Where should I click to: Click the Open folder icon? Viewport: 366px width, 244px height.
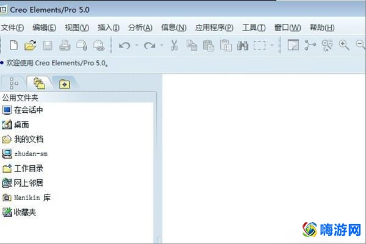point(30,45)
